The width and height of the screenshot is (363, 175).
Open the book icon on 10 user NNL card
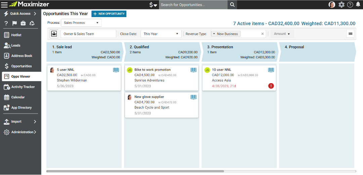click(x=271, y=70)
